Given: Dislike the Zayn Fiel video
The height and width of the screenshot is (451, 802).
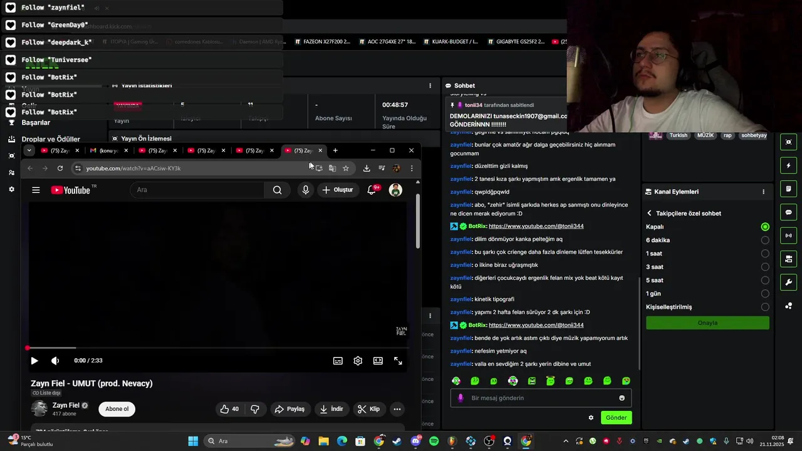Looking at the screenshot, I should (x=254, y=409).
